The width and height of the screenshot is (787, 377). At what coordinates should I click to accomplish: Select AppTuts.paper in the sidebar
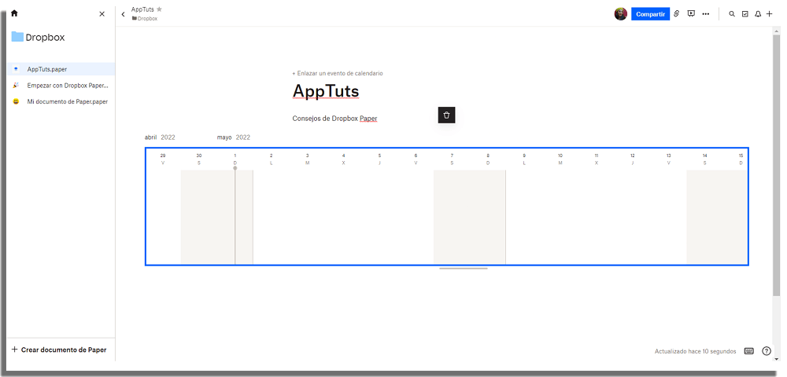[x=61, y=69]
